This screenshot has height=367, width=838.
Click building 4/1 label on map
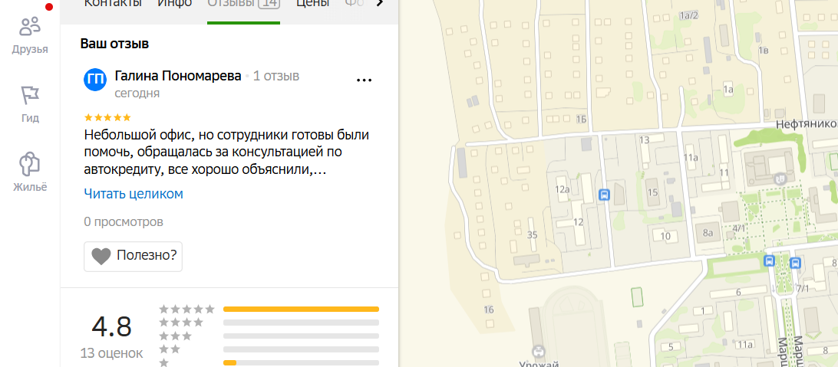740,229
